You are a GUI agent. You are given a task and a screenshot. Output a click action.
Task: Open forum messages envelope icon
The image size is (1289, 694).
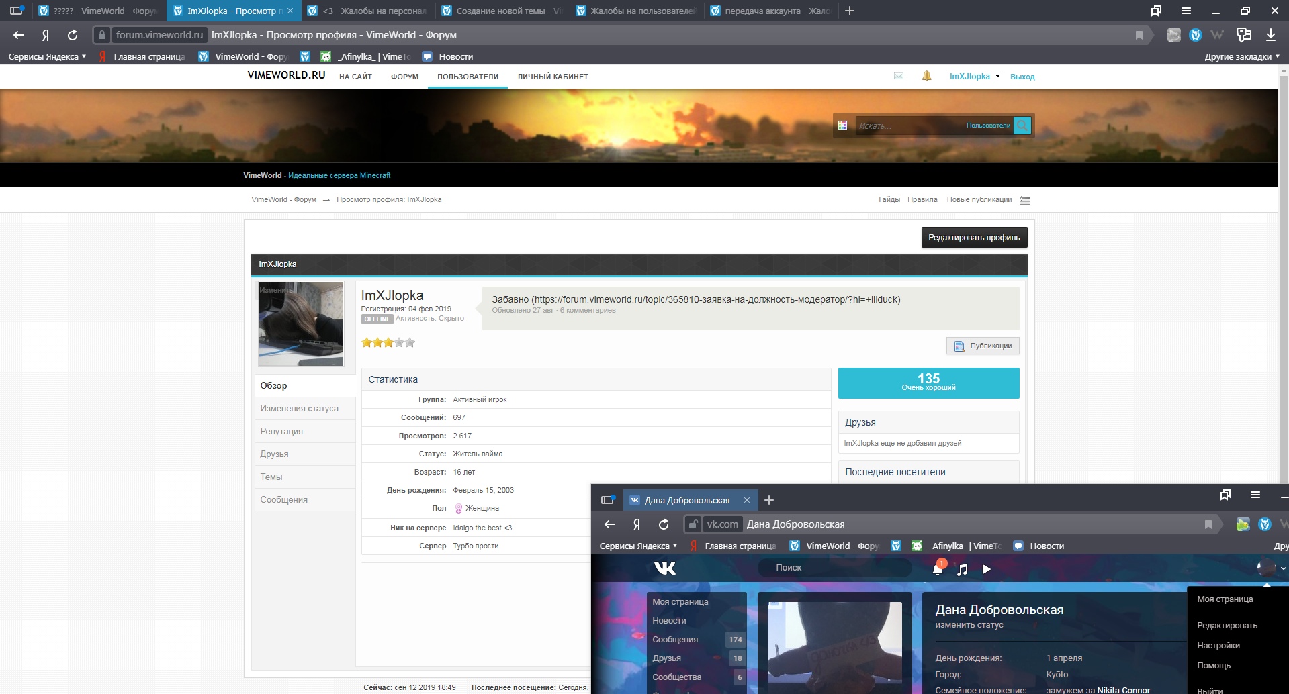pyautogui.click(x=899, y=77)
